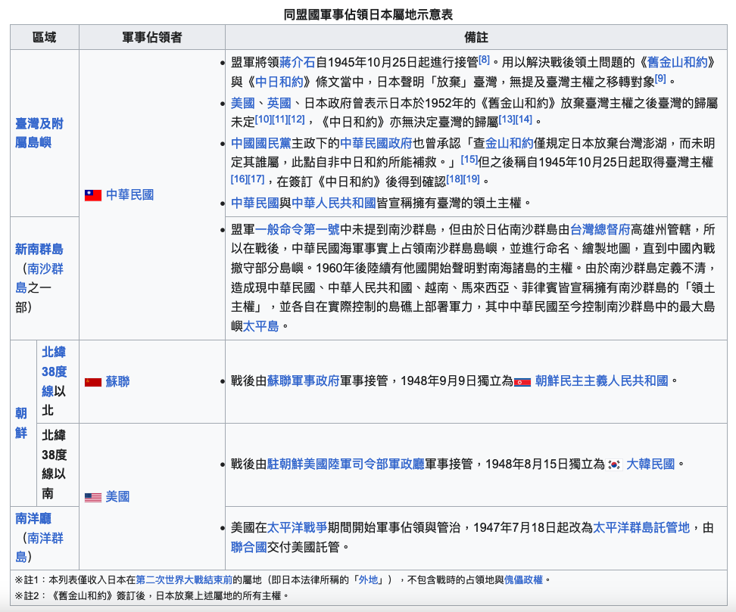
Task: Open the 南洋廳 region link
Action: 33,519
